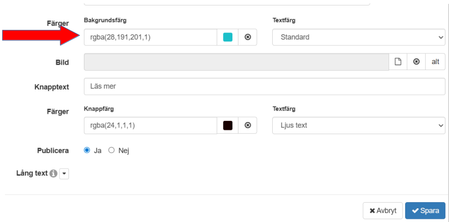Open the teal Bakgrundsfärg color swatch
The image size is (451, 222).
[227, 38]
